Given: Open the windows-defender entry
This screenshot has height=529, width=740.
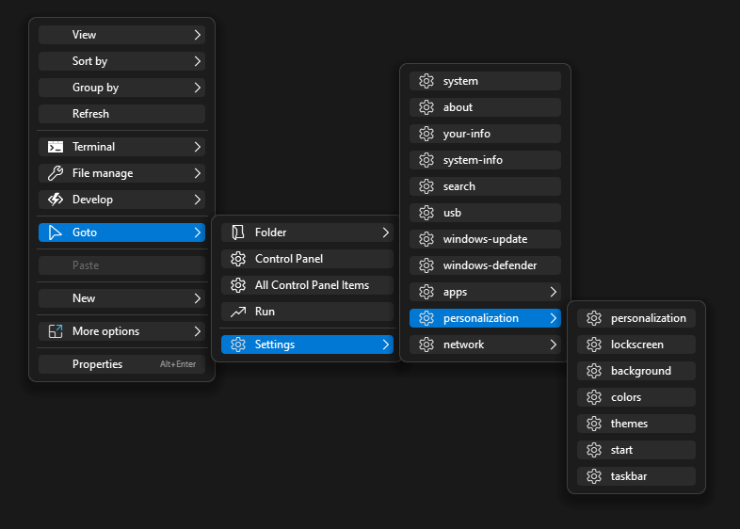Looking at the screenshot, I should coord(485,265).
